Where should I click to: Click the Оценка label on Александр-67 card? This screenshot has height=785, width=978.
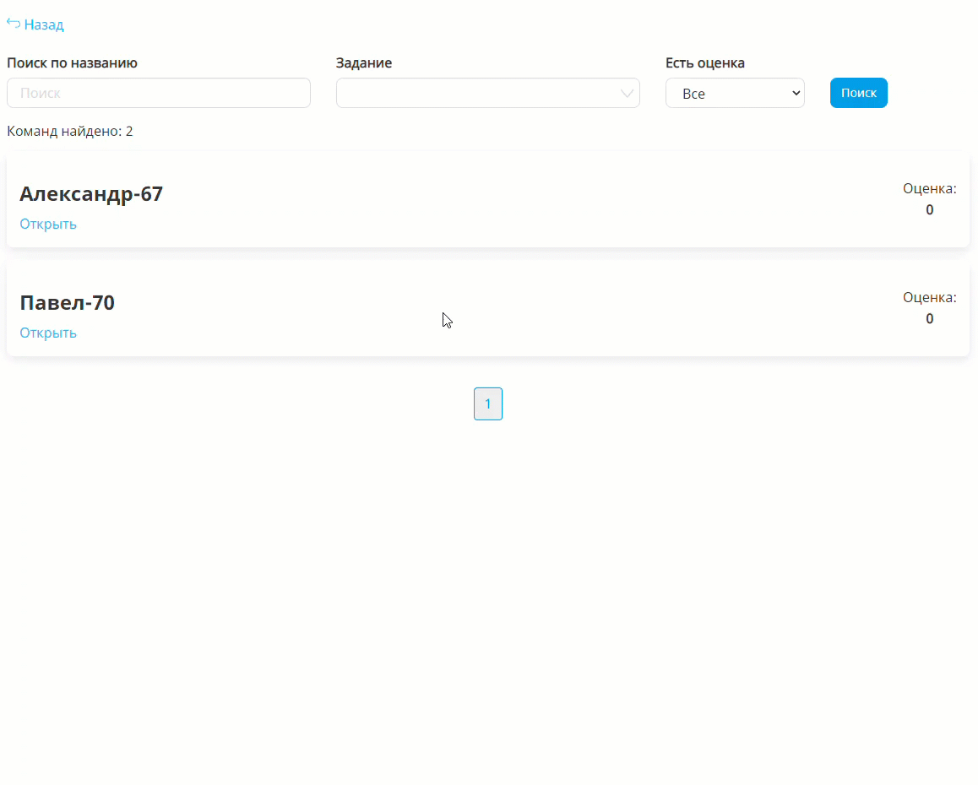929,188
